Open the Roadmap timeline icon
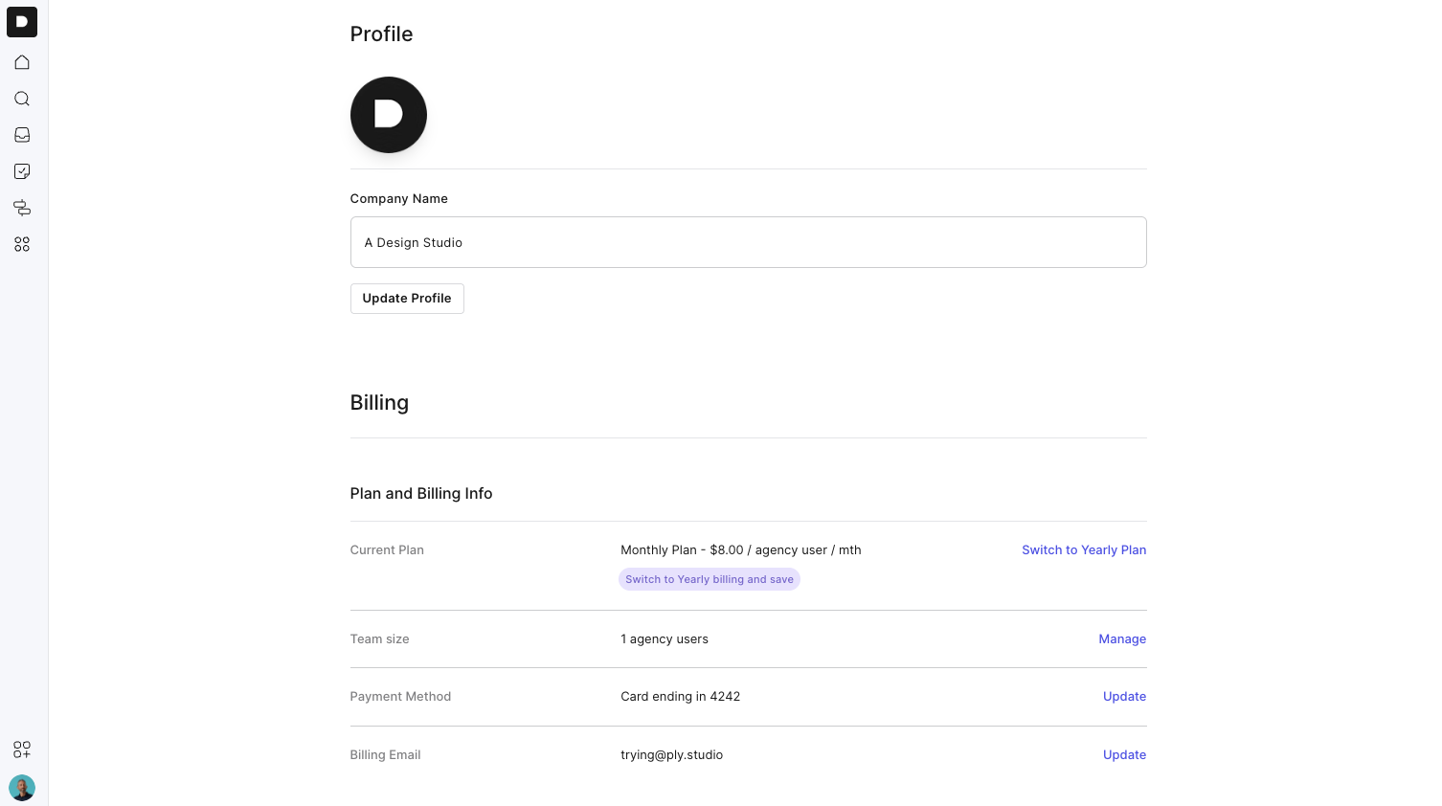This screenshot has width=1442, height=806. 22,208
